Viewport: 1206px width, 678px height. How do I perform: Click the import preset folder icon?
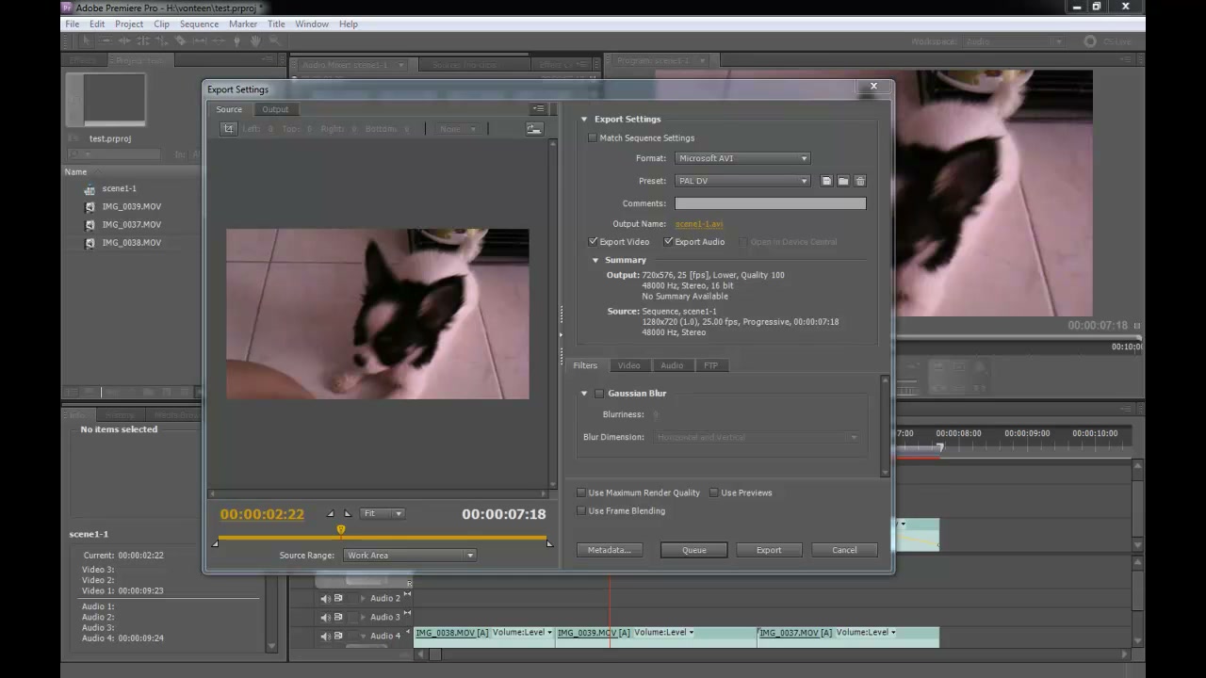coord(843,181)
